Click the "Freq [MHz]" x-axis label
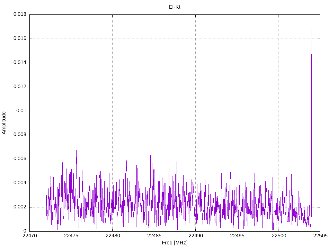 coord(174,243)
